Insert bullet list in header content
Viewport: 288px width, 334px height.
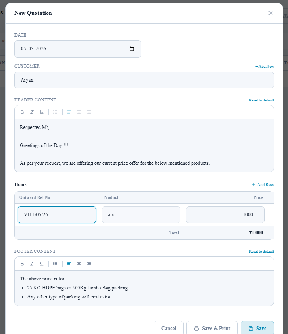point(56,112)
